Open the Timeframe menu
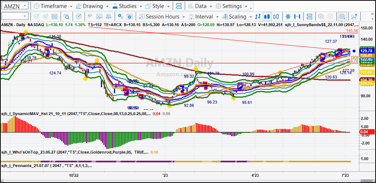The image size is (376, 183). pyautogui.click(x=53, y=6)
